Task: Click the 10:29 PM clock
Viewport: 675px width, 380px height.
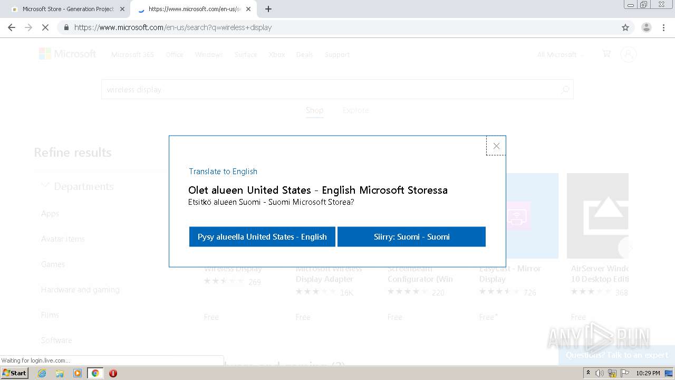Action: 648,373
